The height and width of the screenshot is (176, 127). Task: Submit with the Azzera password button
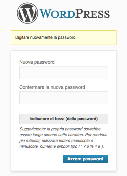coord(85,159)
